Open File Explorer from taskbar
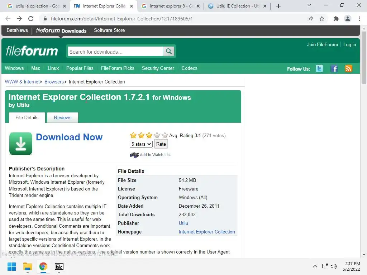The image size is (367, 275). [27, 266]
